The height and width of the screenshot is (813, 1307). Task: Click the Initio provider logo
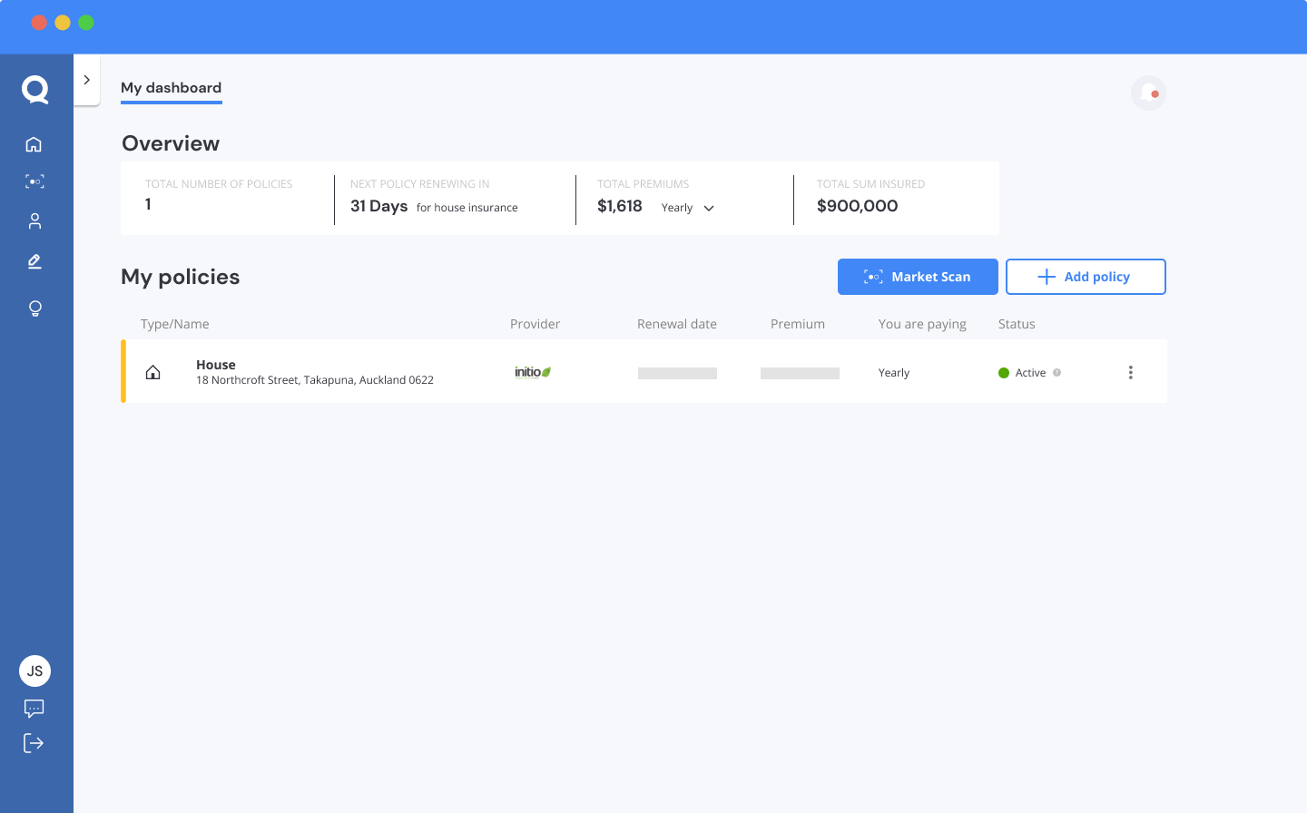[x=533, y=372]
